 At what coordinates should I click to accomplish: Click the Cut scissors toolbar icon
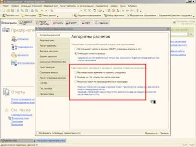point(18,11)
